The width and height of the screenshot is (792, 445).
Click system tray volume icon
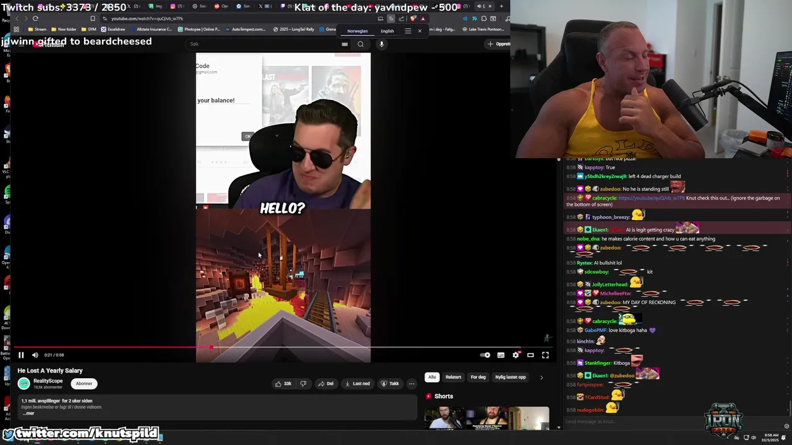pyautogui.click(x=753, y=438)
